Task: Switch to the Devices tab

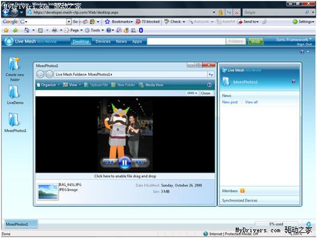Action: pos(103,41)
